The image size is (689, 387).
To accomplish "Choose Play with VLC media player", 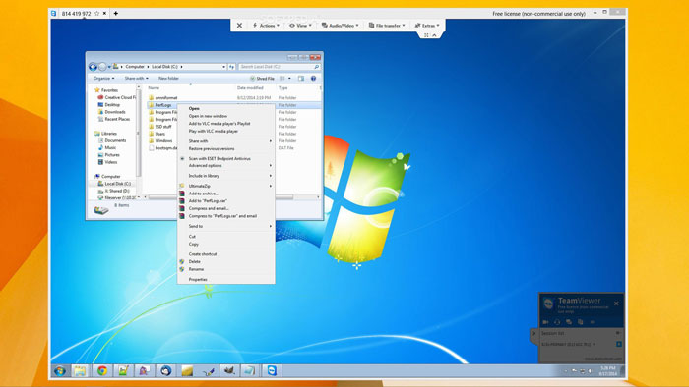I will coord(226,131).
